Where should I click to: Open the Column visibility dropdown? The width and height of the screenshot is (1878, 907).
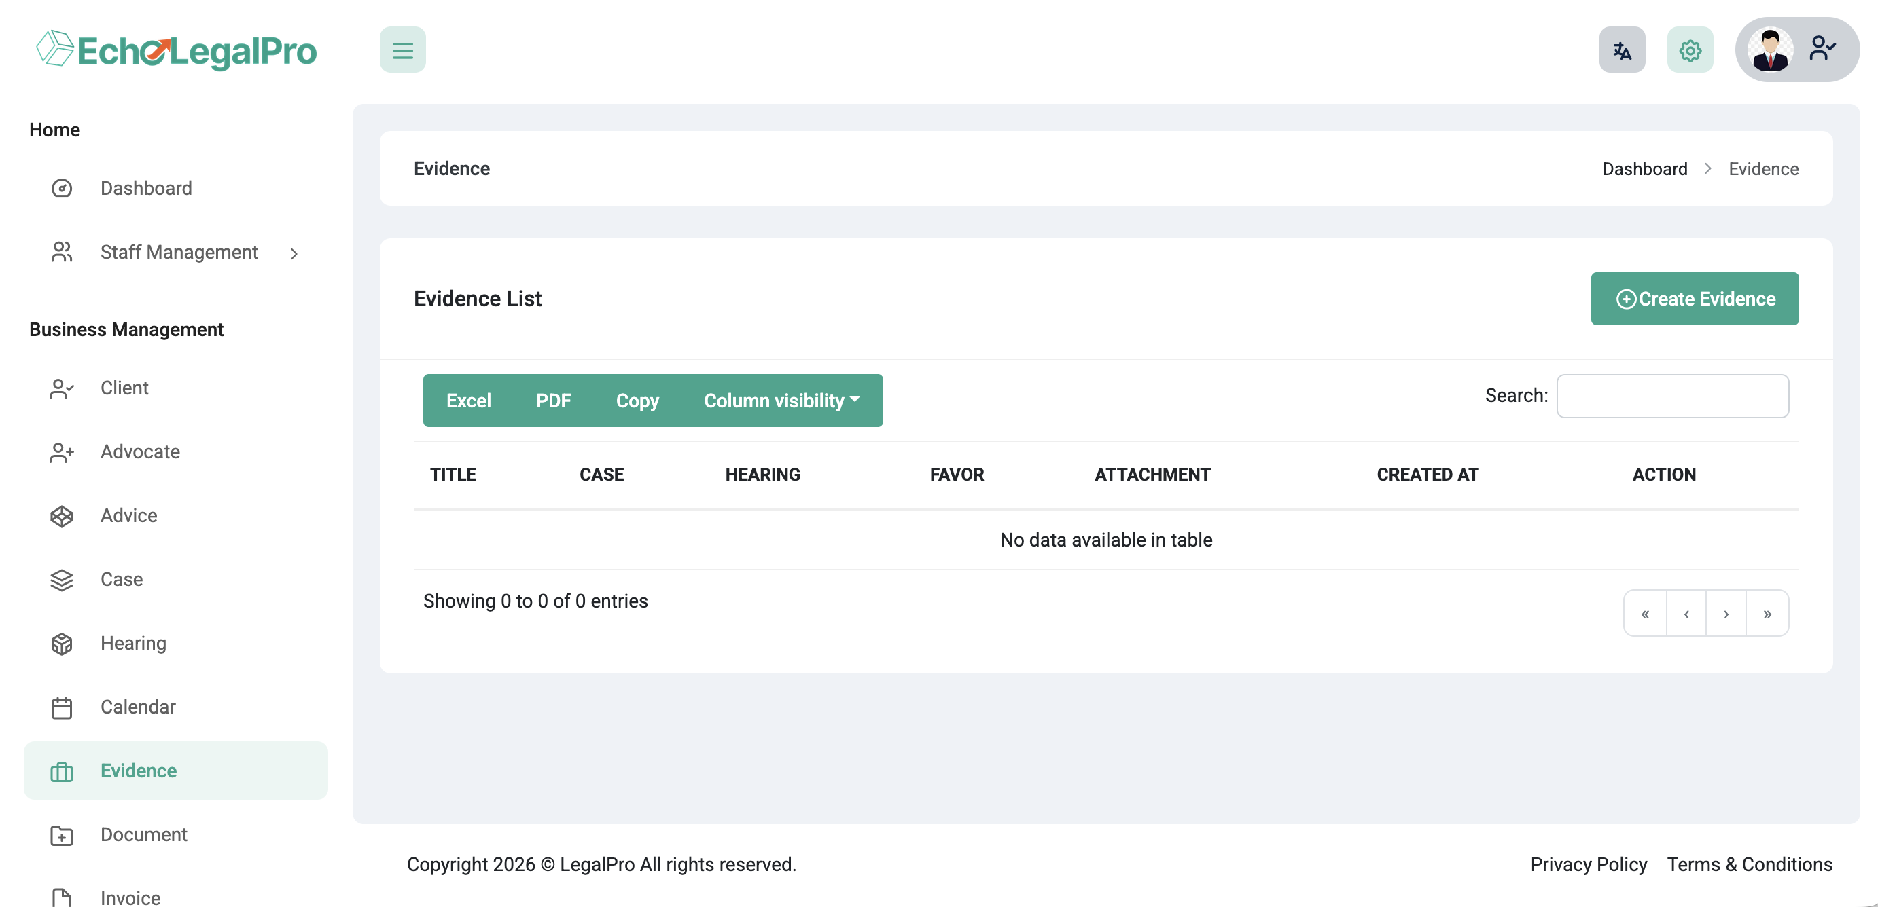pos(781,401)
